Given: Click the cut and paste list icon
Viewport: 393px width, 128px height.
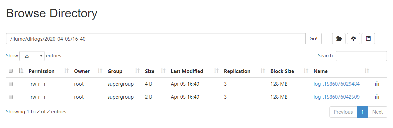Looking at the screenshot, I should click(x=368, y=39).
